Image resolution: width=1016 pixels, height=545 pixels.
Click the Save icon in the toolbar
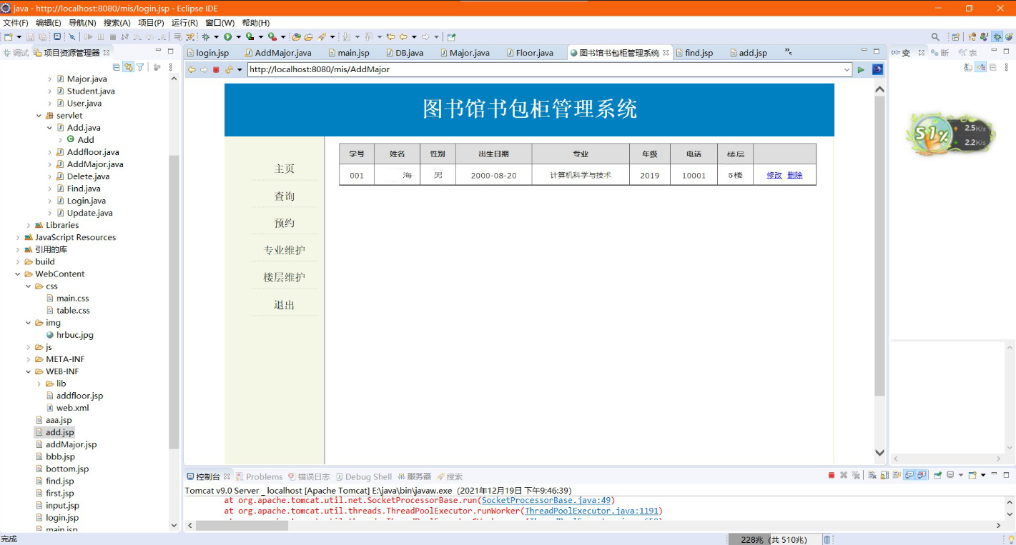tap(31, 36)
